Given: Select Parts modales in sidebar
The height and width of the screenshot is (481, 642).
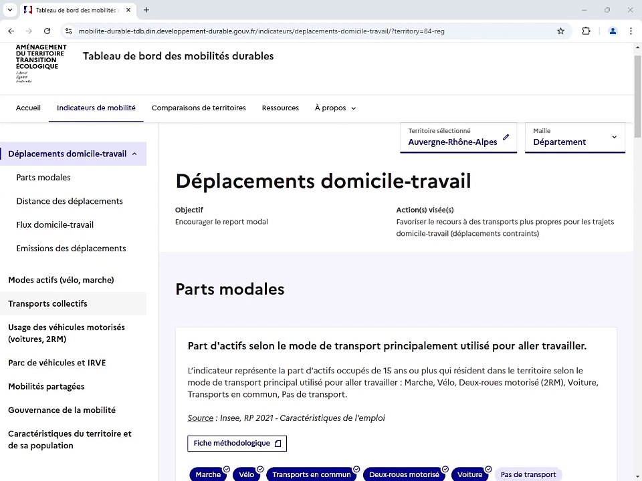Looking at the screenshot, I should (43, 178).
